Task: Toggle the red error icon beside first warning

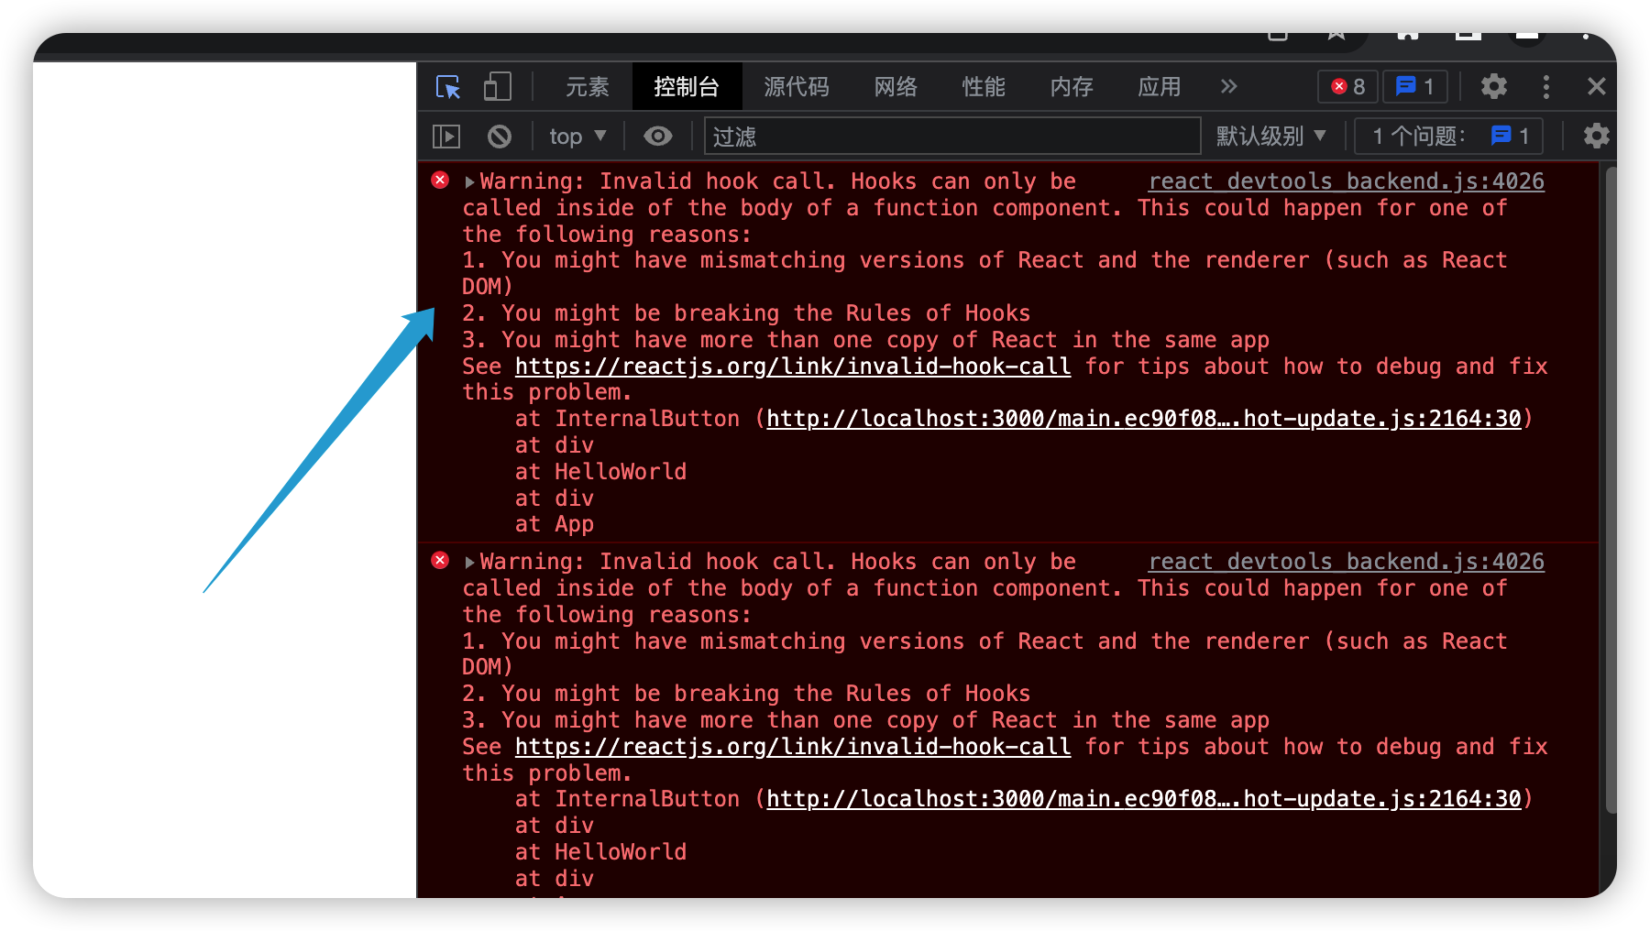Action: click(440, 181)
